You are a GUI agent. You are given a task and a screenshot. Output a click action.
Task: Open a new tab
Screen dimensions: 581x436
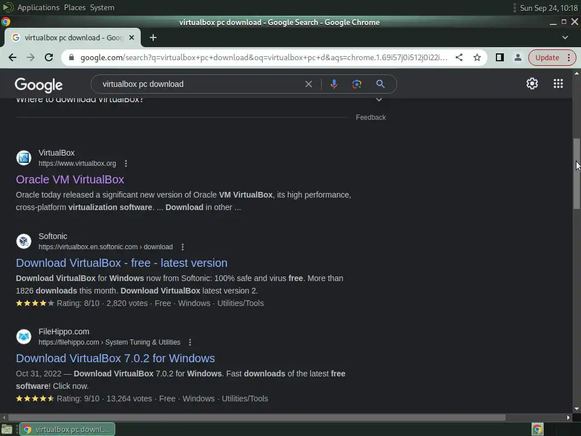pos(153,37)
